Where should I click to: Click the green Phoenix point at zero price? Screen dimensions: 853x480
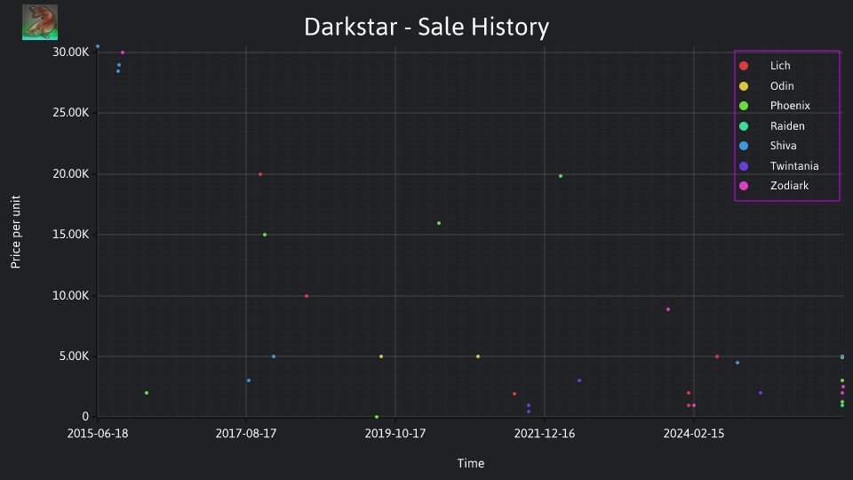(377, 417)
